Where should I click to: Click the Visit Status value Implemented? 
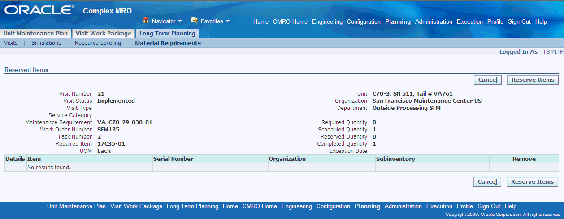[x=116, y=101]
